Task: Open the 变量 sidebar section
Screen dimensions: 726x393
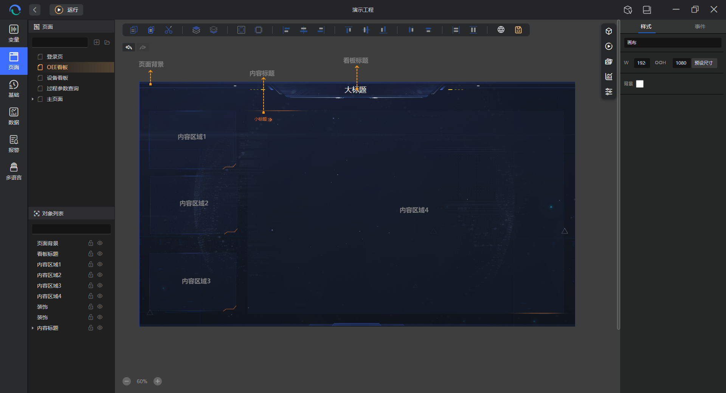Action: pyautogui.click(x=14, y=33)
